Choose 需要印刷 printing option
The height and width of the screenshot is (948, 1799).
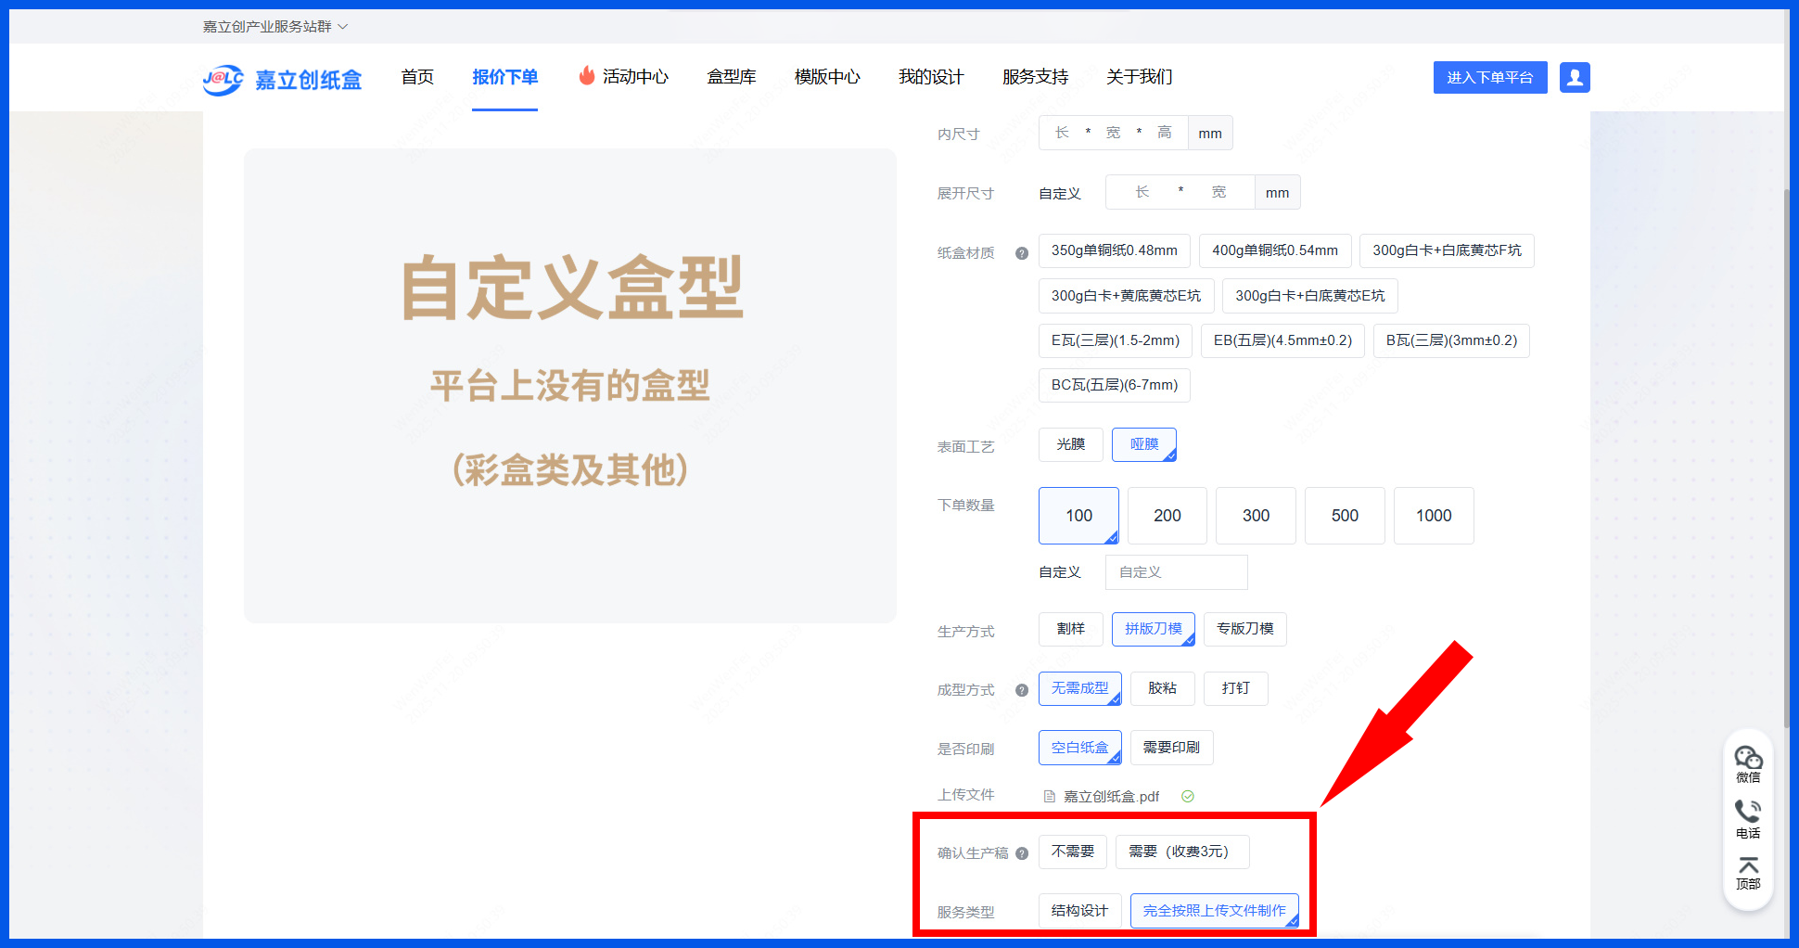1171,748
